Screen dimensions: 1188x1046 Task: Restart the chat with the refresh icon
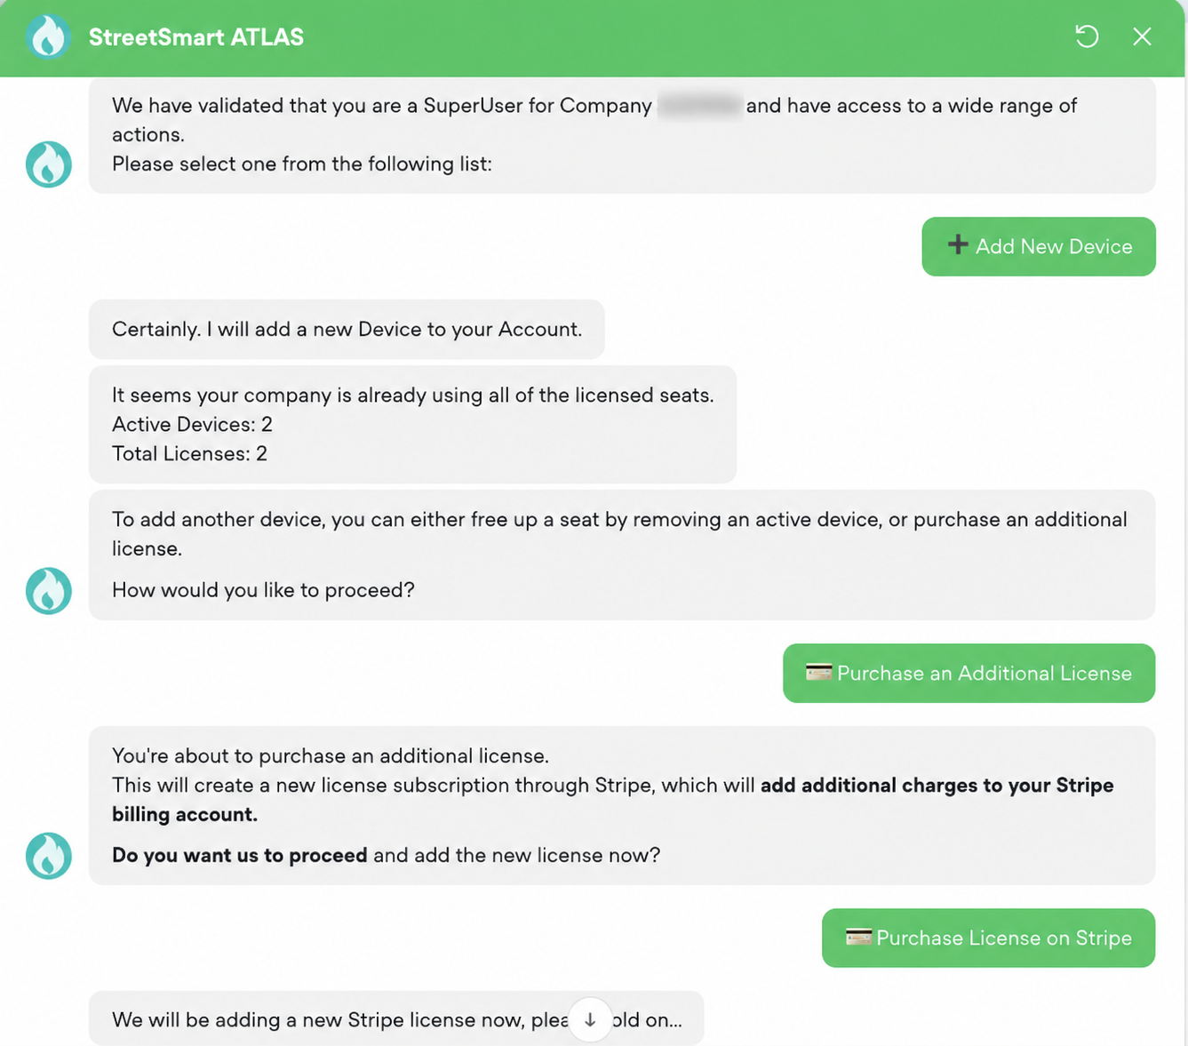(1087, 36)
